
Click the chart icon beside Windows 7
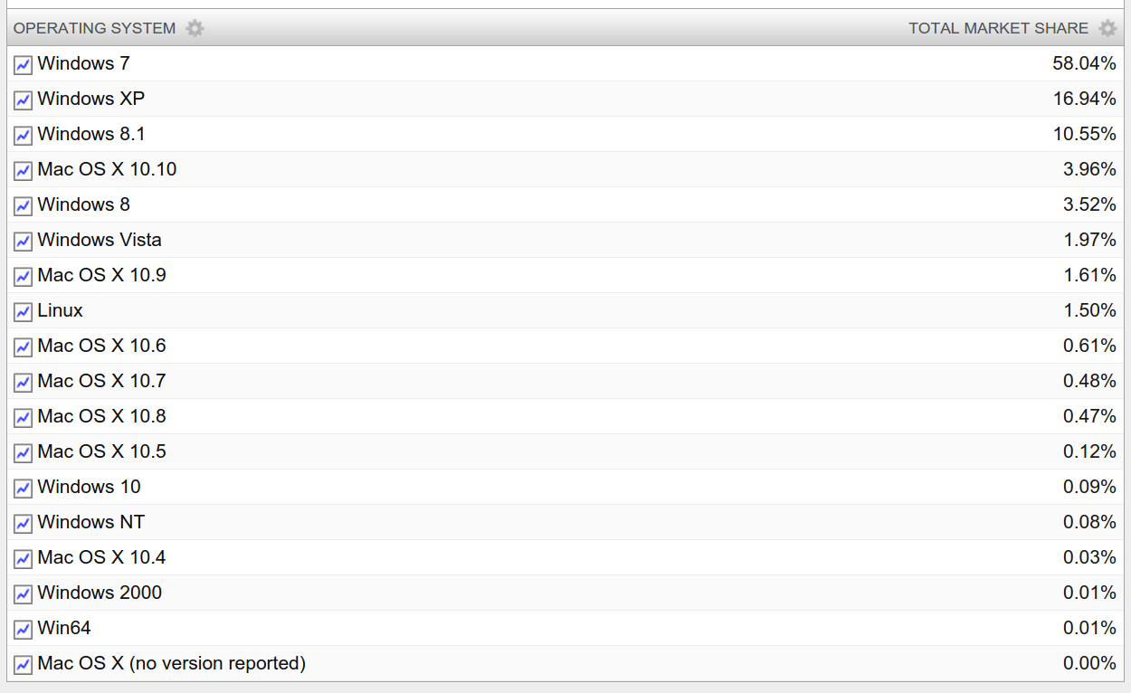pyautogui.click(x=23, y=65)
